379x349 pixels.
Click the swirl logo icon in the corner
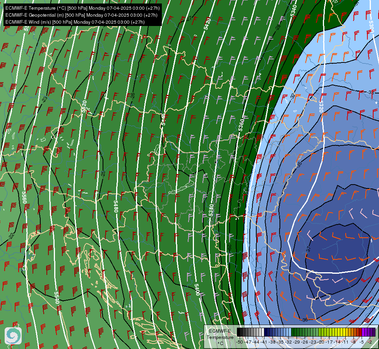pyautogui.click(x=13, y=336)
